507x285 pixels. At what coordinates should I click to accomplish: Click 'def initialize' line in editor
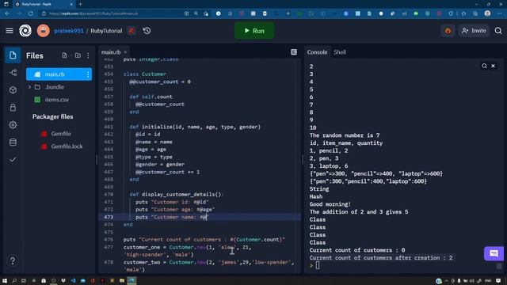coord(195,127)
